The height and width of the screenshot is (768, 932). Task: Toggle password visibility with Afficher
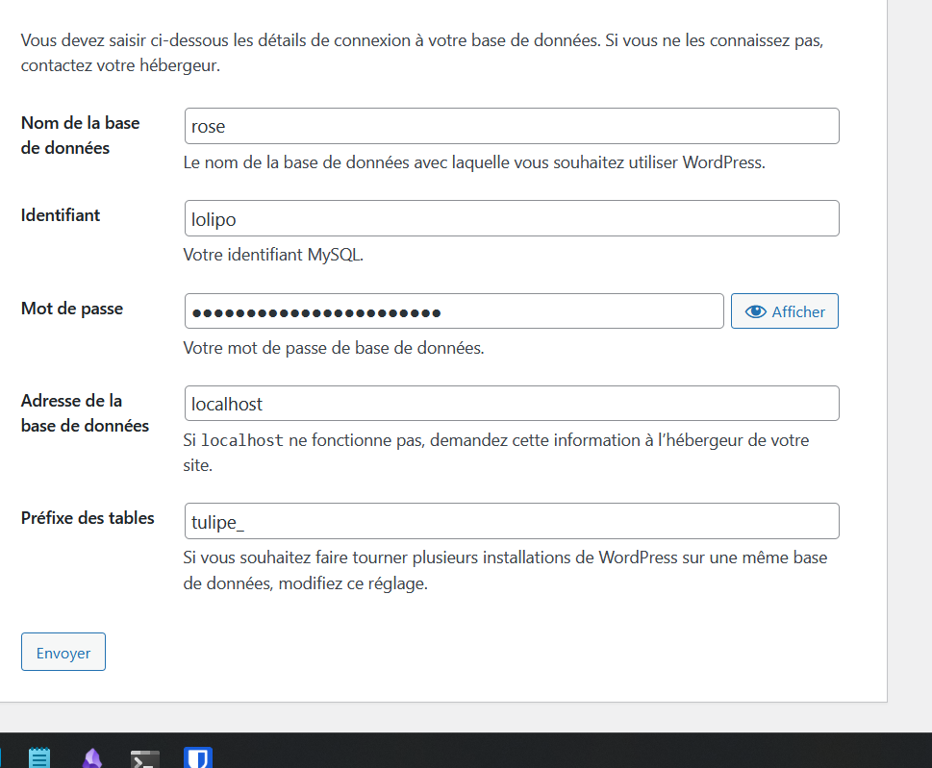click(x=785, y=311)
